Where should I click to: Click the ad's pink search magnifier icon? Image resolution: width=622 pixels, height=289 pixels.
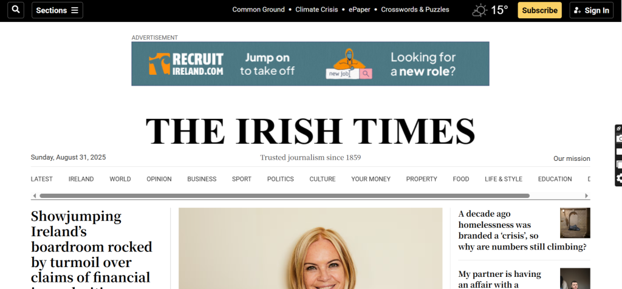(x=366, y=73)
